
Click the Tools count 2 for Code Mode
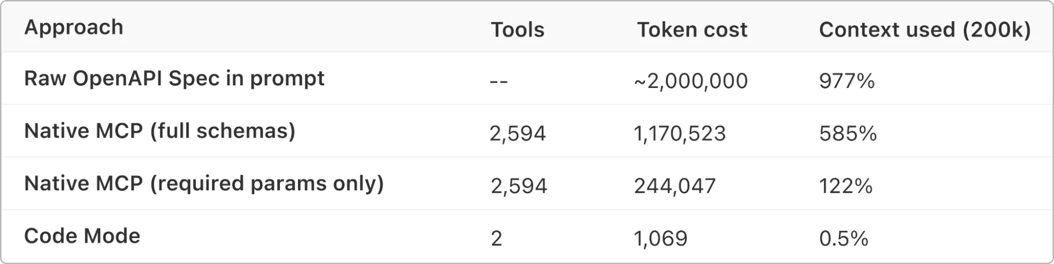tap(496, 239)
